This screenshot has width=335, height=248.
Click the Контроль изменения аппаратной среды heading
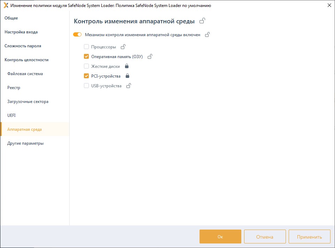[x=134, y=21]
